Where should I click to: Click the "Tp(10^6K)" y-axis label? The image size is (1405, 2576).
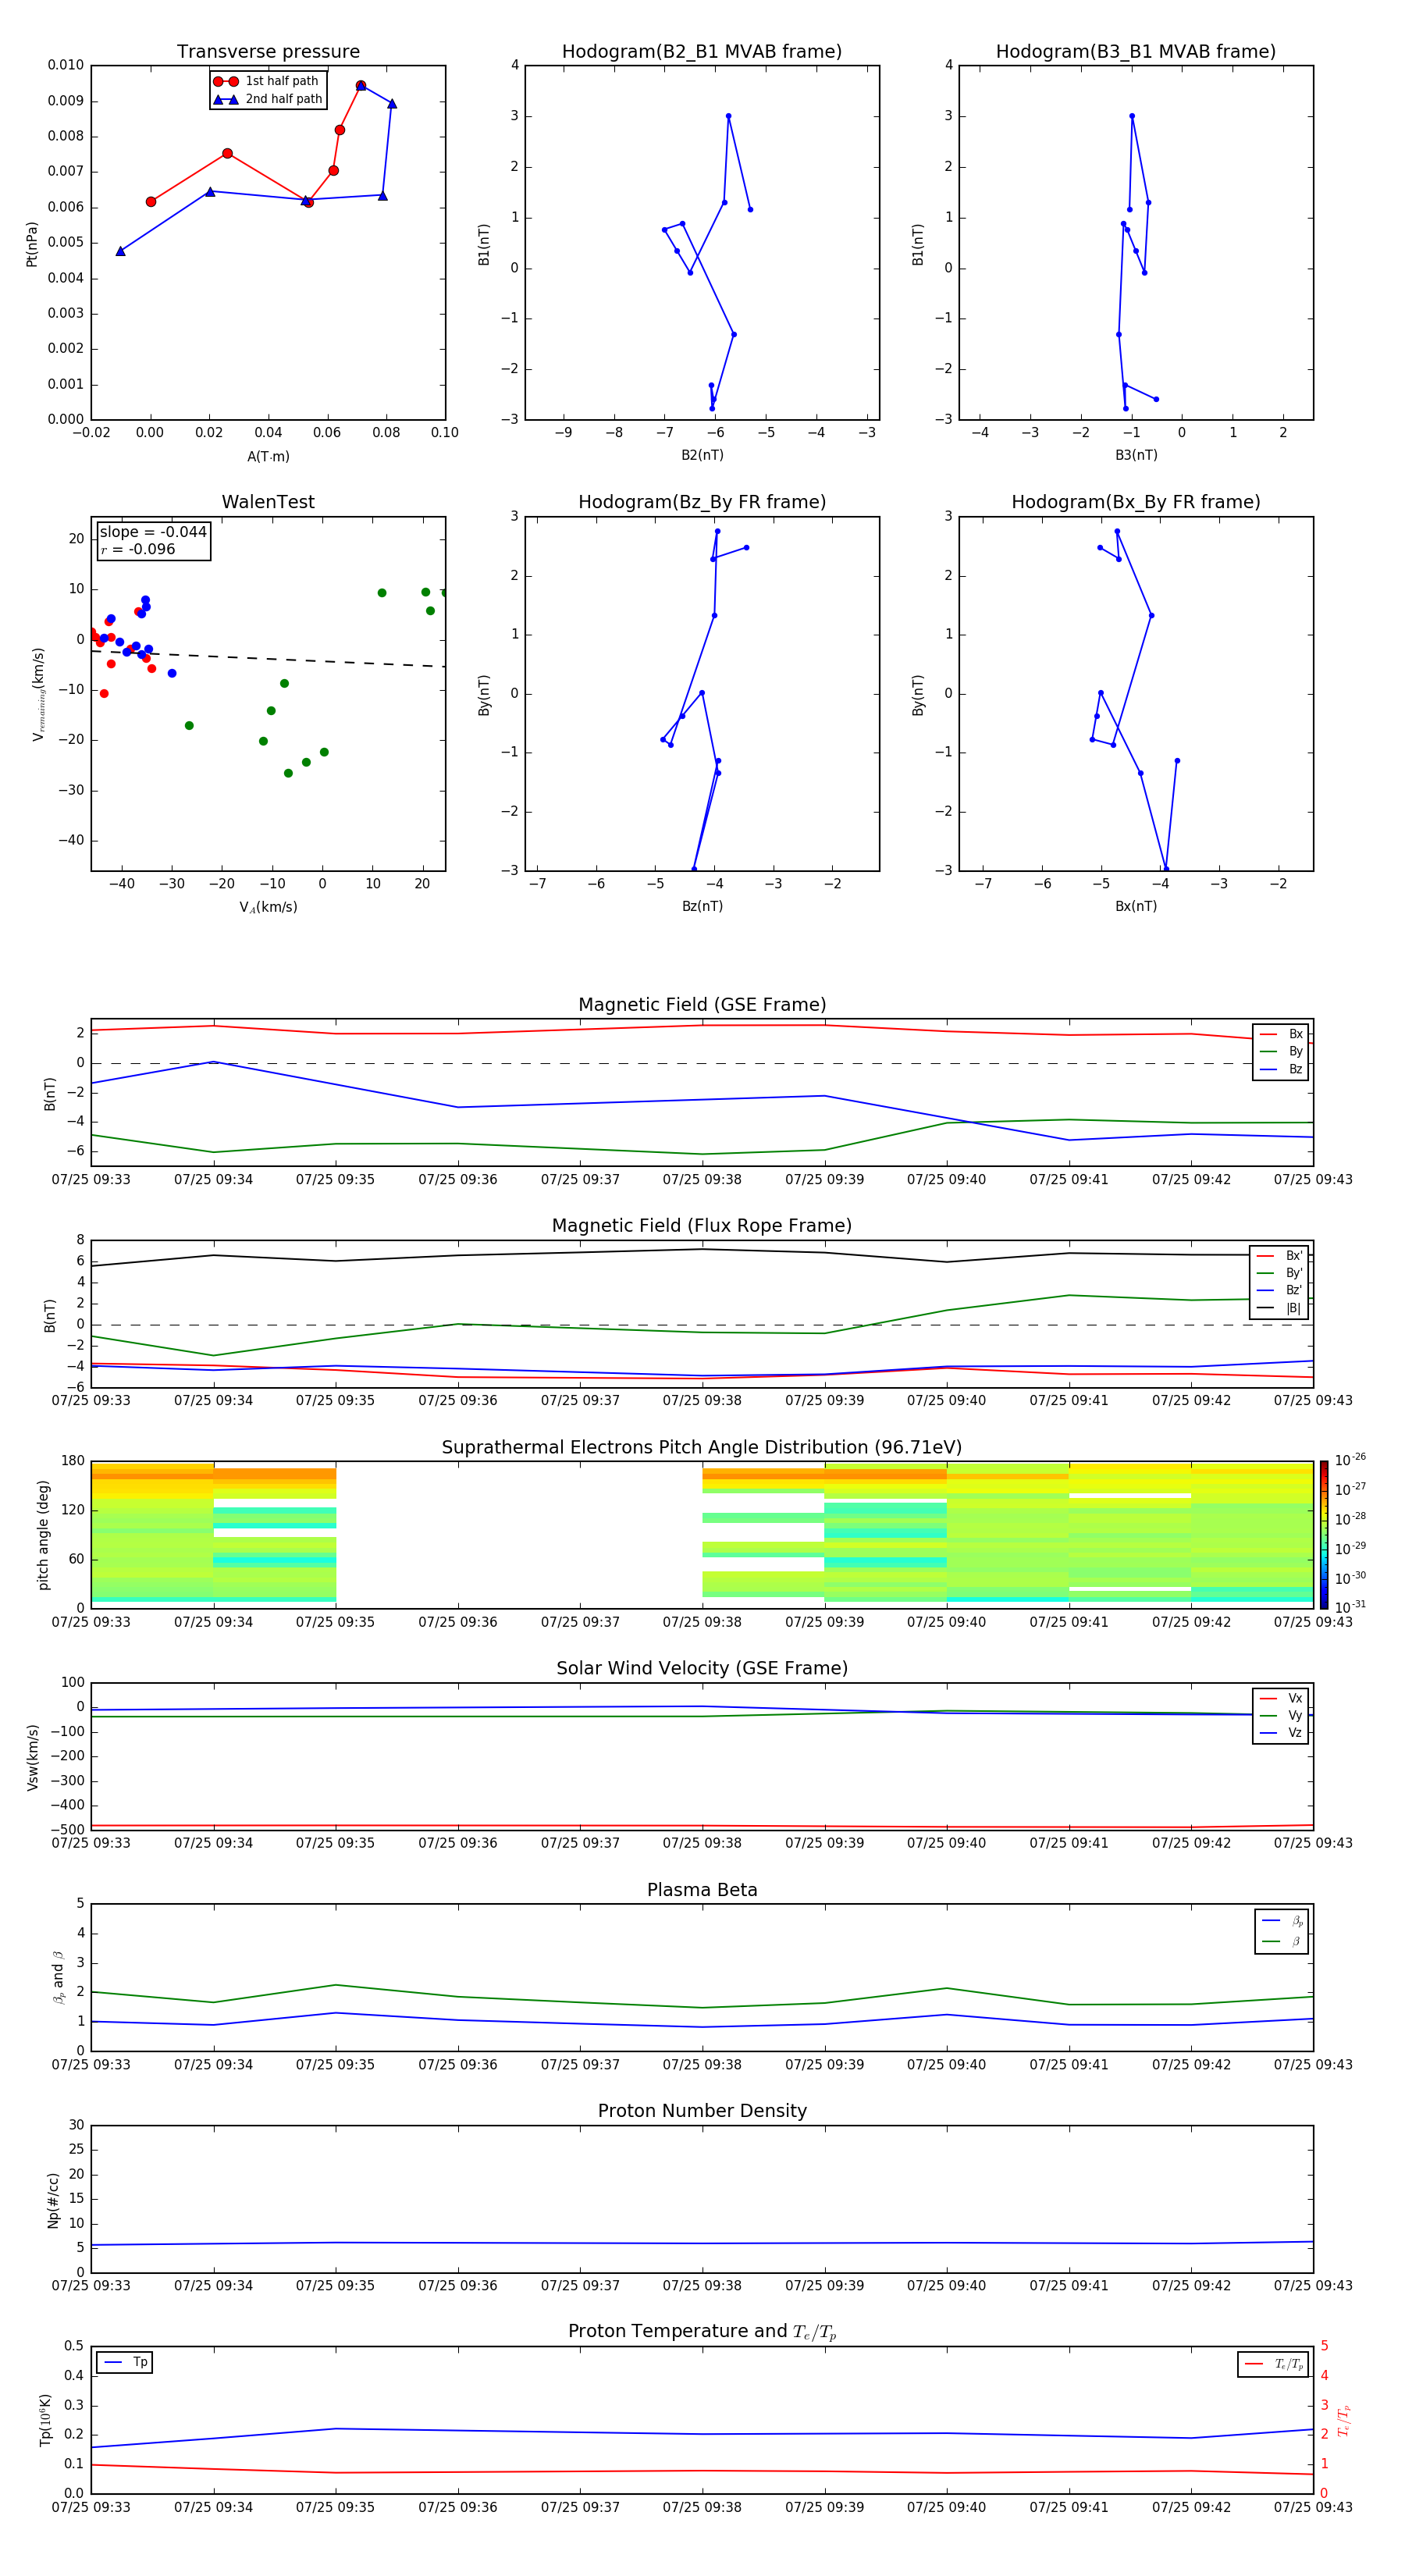[45, 2420]
